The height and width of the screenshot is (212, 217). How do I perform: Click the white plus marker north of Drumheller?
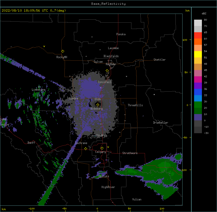click(x=154, y=94)
